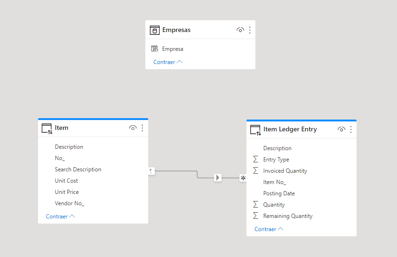Toggle visibility of the Empresas table
Image resolution: width=397 pixels, height=257 pixels.
pos(240,30)
